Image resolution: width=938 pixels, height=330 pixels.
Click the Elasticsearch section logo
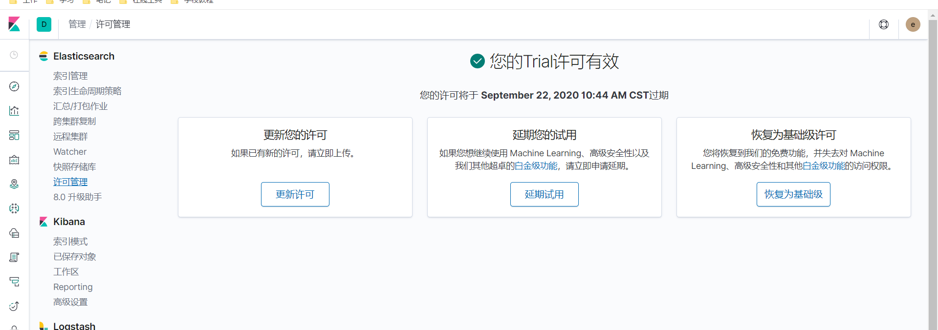tap(44, 56)
